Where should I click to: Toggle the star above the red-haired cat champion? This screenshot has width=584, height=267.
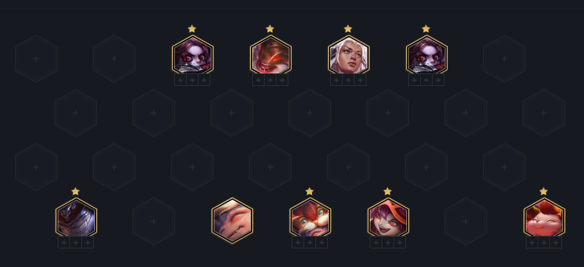coord(543,191)
